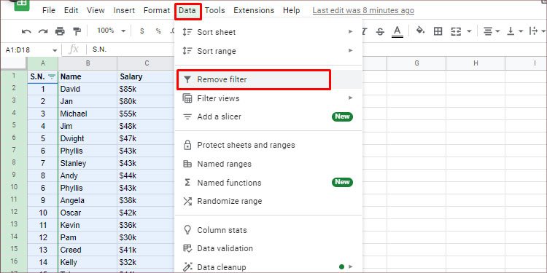Select the cell containing Dwight
Screen dimensions: 547x273
88,138
